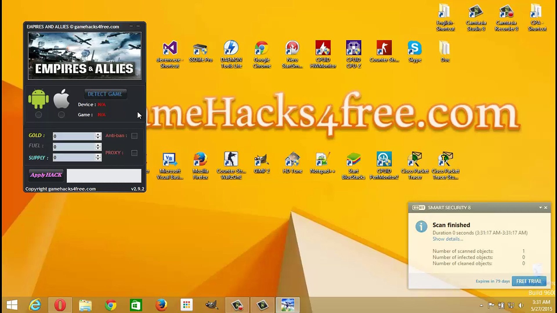Viewport: 557px width, 313px height.
Task: Select the Android device radio button
Action: [x=39, y=115]
